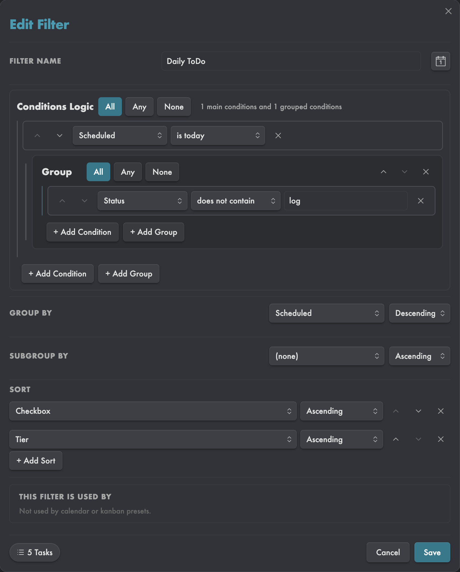Image resolution: width=460 pixels, height=572 pixels.
Task: Delete the Group block
Action: tap(426, 172)
